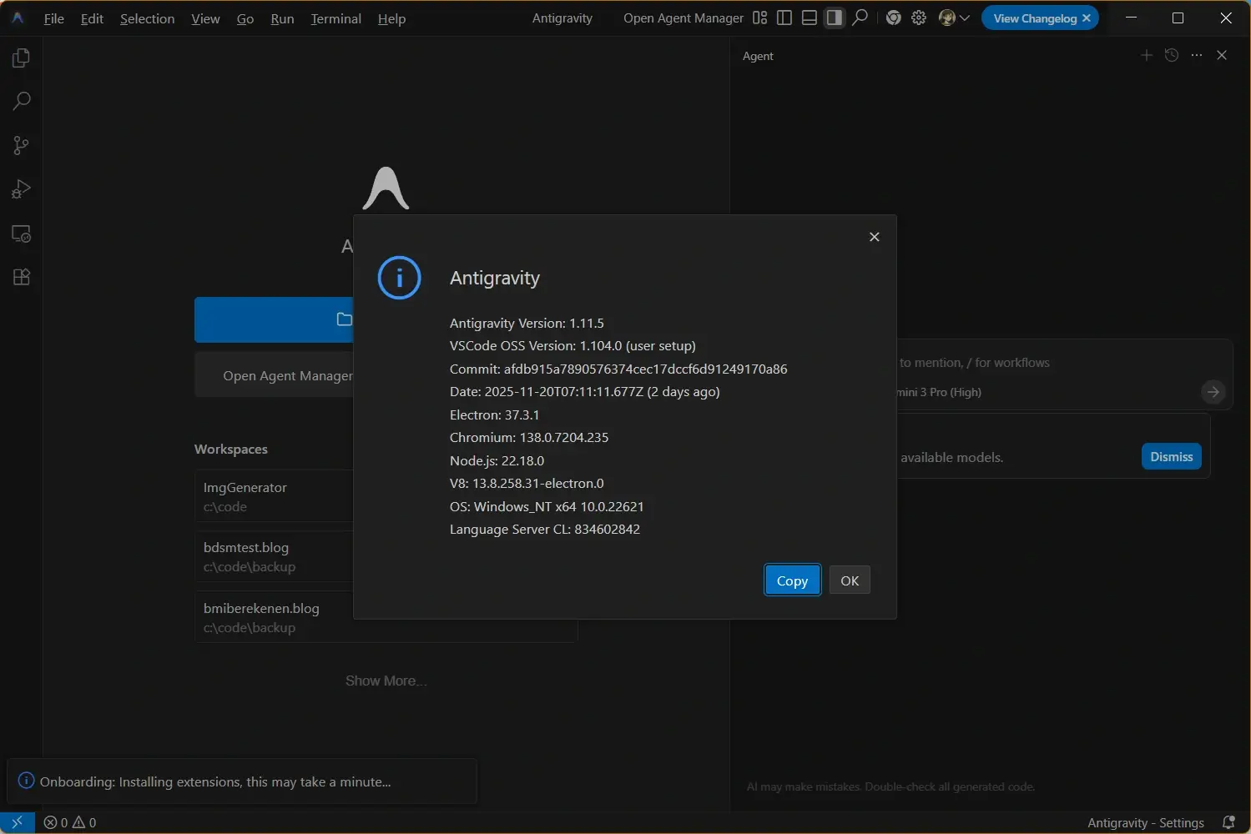Send the message with the arrow button
The image size is (1251, 834).
(1213, 392)
